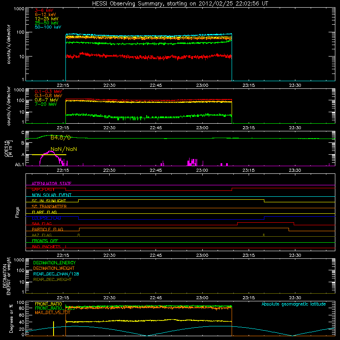Screen dimensions: 340x340
Task: Click the REAR_DEC_CHAN/128 legend label
Action: point(56,274)
